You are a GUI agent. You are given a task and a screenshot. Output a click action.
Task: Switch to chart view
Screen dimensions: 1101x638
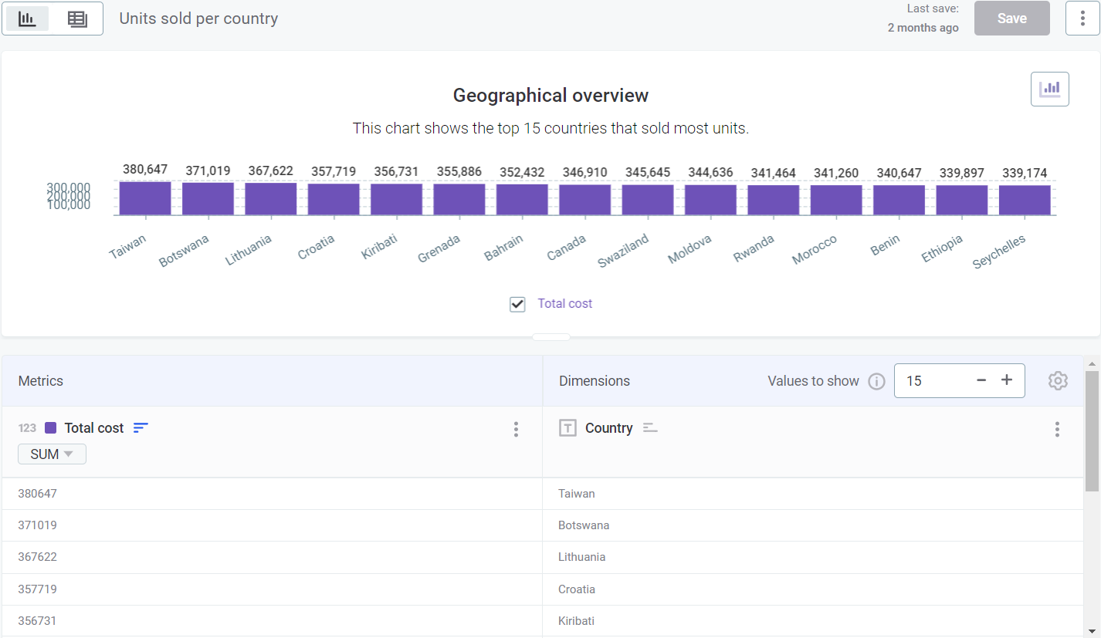coord(27,18)
